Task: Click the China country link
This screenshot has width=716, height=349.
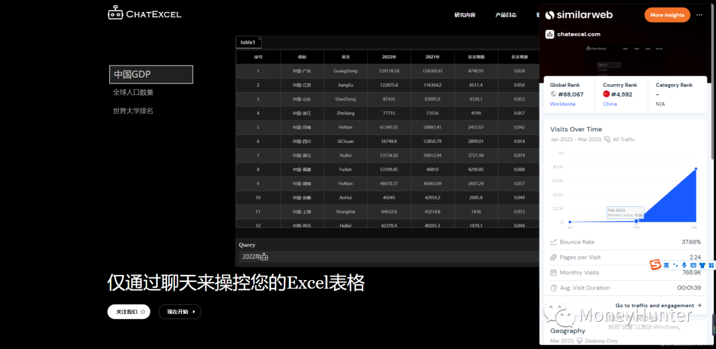Action: coord(610,104)
